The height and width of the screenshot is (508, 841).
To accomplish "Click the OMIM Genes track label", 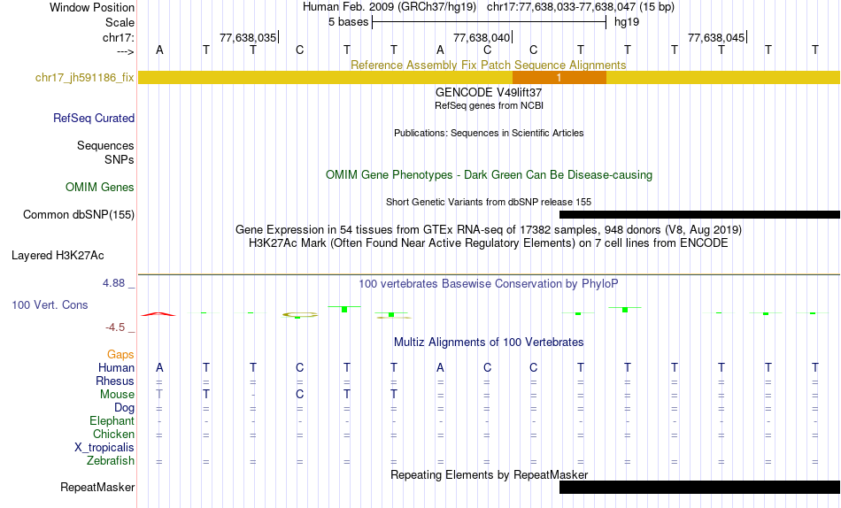I will pos(99,188).
